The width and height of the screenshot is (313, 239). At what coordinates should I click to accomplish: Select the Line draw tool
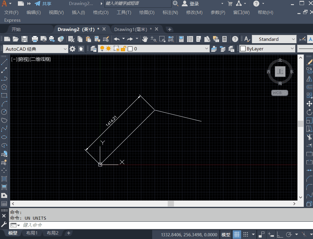[x=4, y=62]
